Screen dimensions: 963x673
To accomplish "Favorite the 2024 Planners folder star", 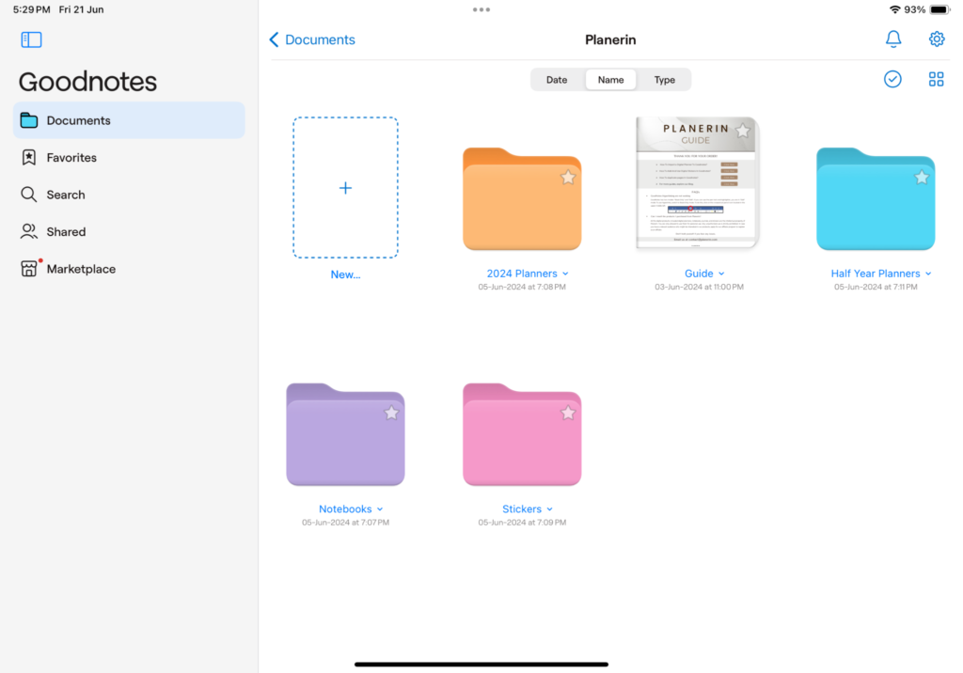I will 568,178.
